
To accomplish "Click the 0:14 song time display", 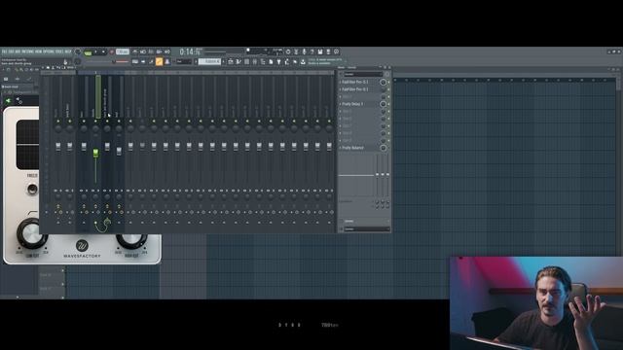I will tap(191, 52).
